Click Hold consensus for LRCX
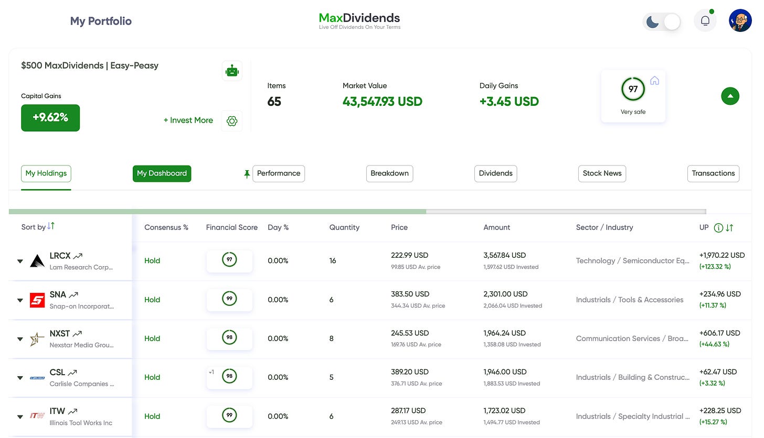 152,261
